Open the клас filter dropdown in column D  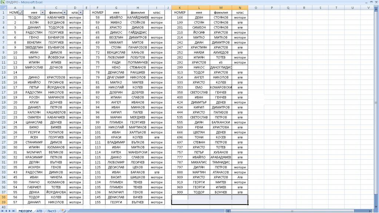pos(80,13)
